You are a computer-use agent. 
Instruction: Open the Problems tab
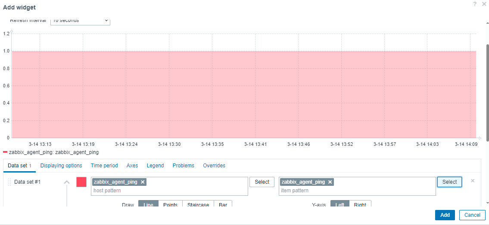184,166
